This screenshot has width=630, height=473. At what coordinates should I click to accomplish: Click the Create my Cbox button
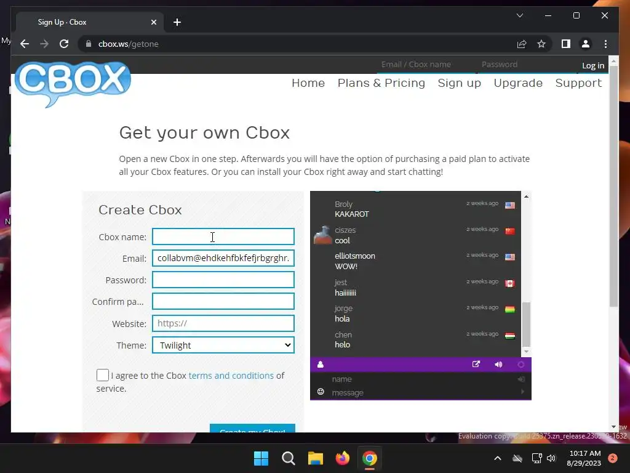(252, 429)
